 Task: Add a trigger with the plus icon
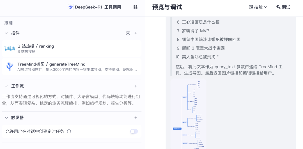pyautogui.click(x=136, y=118)
